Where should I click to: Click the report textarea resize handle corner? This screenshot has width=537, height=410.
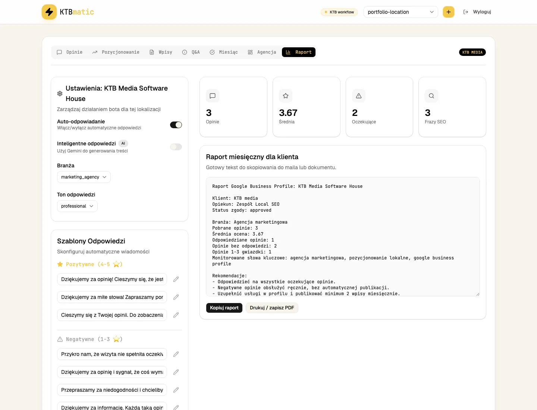pos(478,294)
